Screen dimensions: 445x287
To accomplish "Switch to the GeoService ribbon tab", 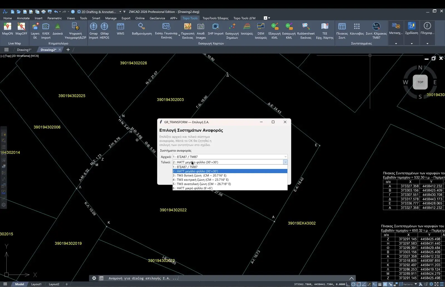I will coord(157,18).
